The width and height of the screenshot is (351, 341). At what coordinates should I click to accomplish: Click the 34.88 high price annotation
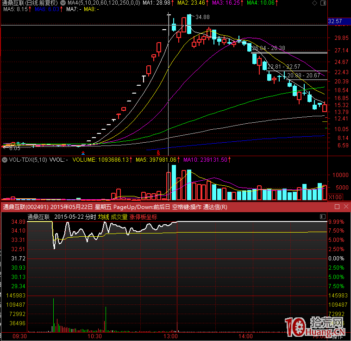coord(202,17)
